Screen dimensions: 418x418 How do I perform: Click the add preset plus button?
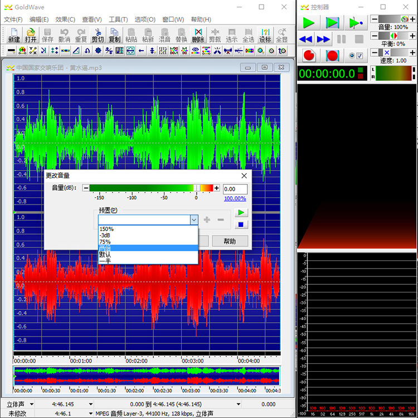coord(207,220)
